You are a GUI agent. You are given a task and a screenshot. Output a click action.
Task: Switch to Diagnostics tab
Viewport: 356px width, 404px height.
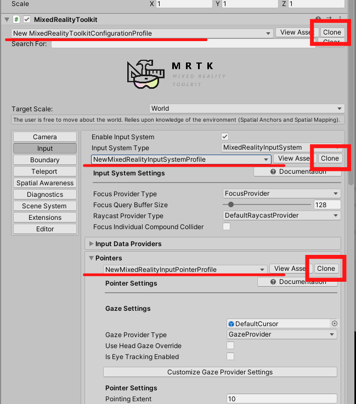click(x=45, y=195)
